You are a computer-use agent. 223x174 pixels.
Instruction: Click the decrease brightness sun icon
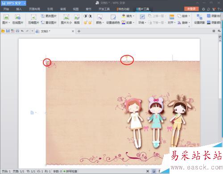coord(90,23)
